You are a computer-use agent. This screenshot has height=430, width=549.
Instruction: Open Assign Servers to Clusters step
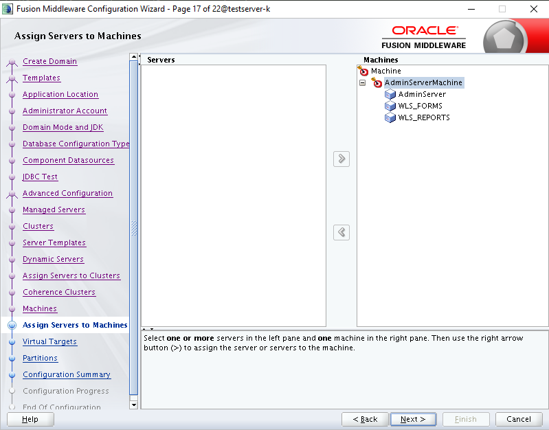[x=71, y=275]
